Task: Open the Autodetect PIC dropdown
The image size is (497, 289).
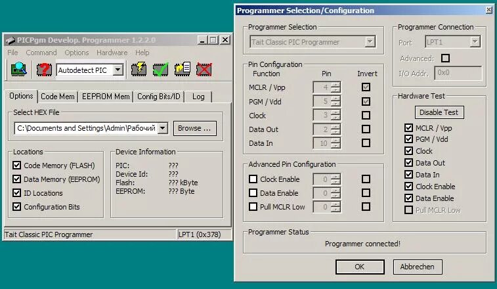Action: (x=118, y=70)
